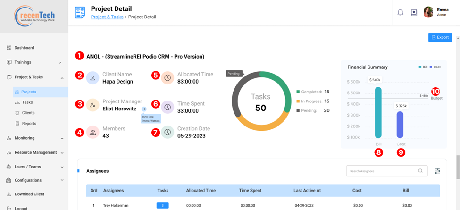Click the Members group icon

click(x=92, y=132)
